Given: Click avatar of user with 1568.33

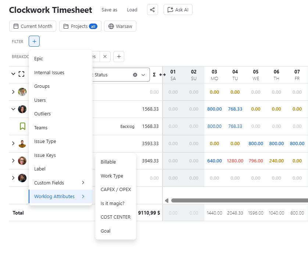Looking at the screenshot, I should click(22, 109).
